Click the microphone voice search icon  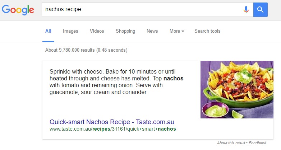[x=246, y=10]
